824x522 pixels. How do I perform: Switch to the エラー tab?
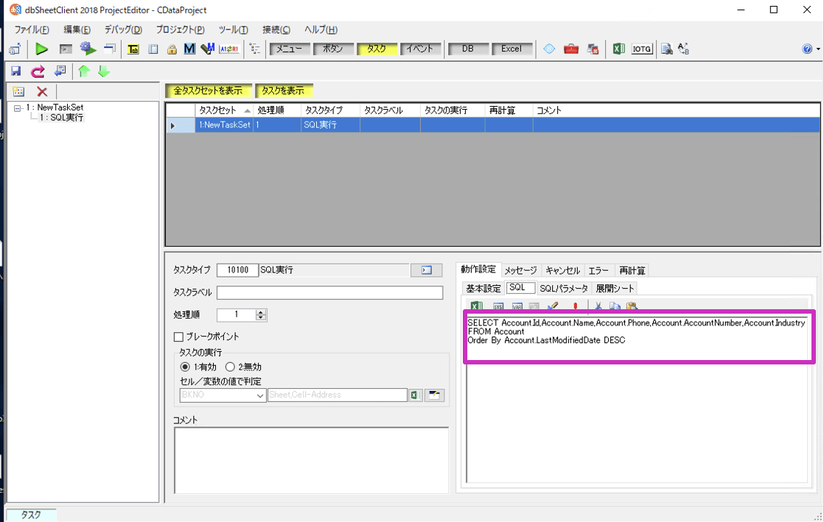(x=598, y=270)
